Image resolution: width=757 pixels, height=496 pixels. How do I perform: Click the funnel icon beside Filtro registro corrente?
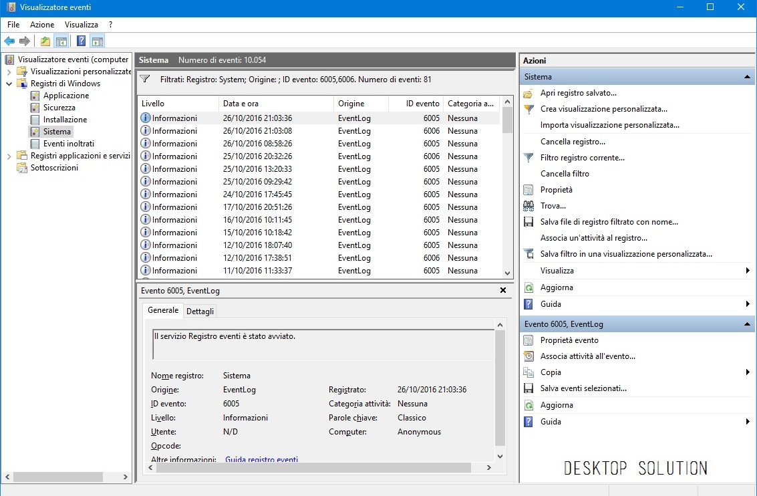pos(528,158)
